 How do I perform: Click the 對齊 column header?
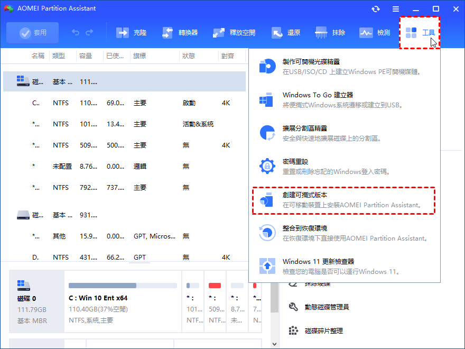coord(228,56)
